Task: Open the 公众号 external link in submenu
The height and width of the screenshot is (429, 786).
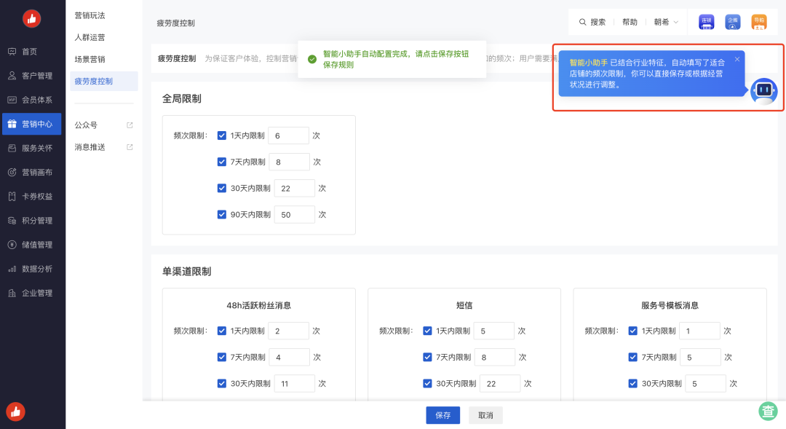Action: [x=90, y=125]
